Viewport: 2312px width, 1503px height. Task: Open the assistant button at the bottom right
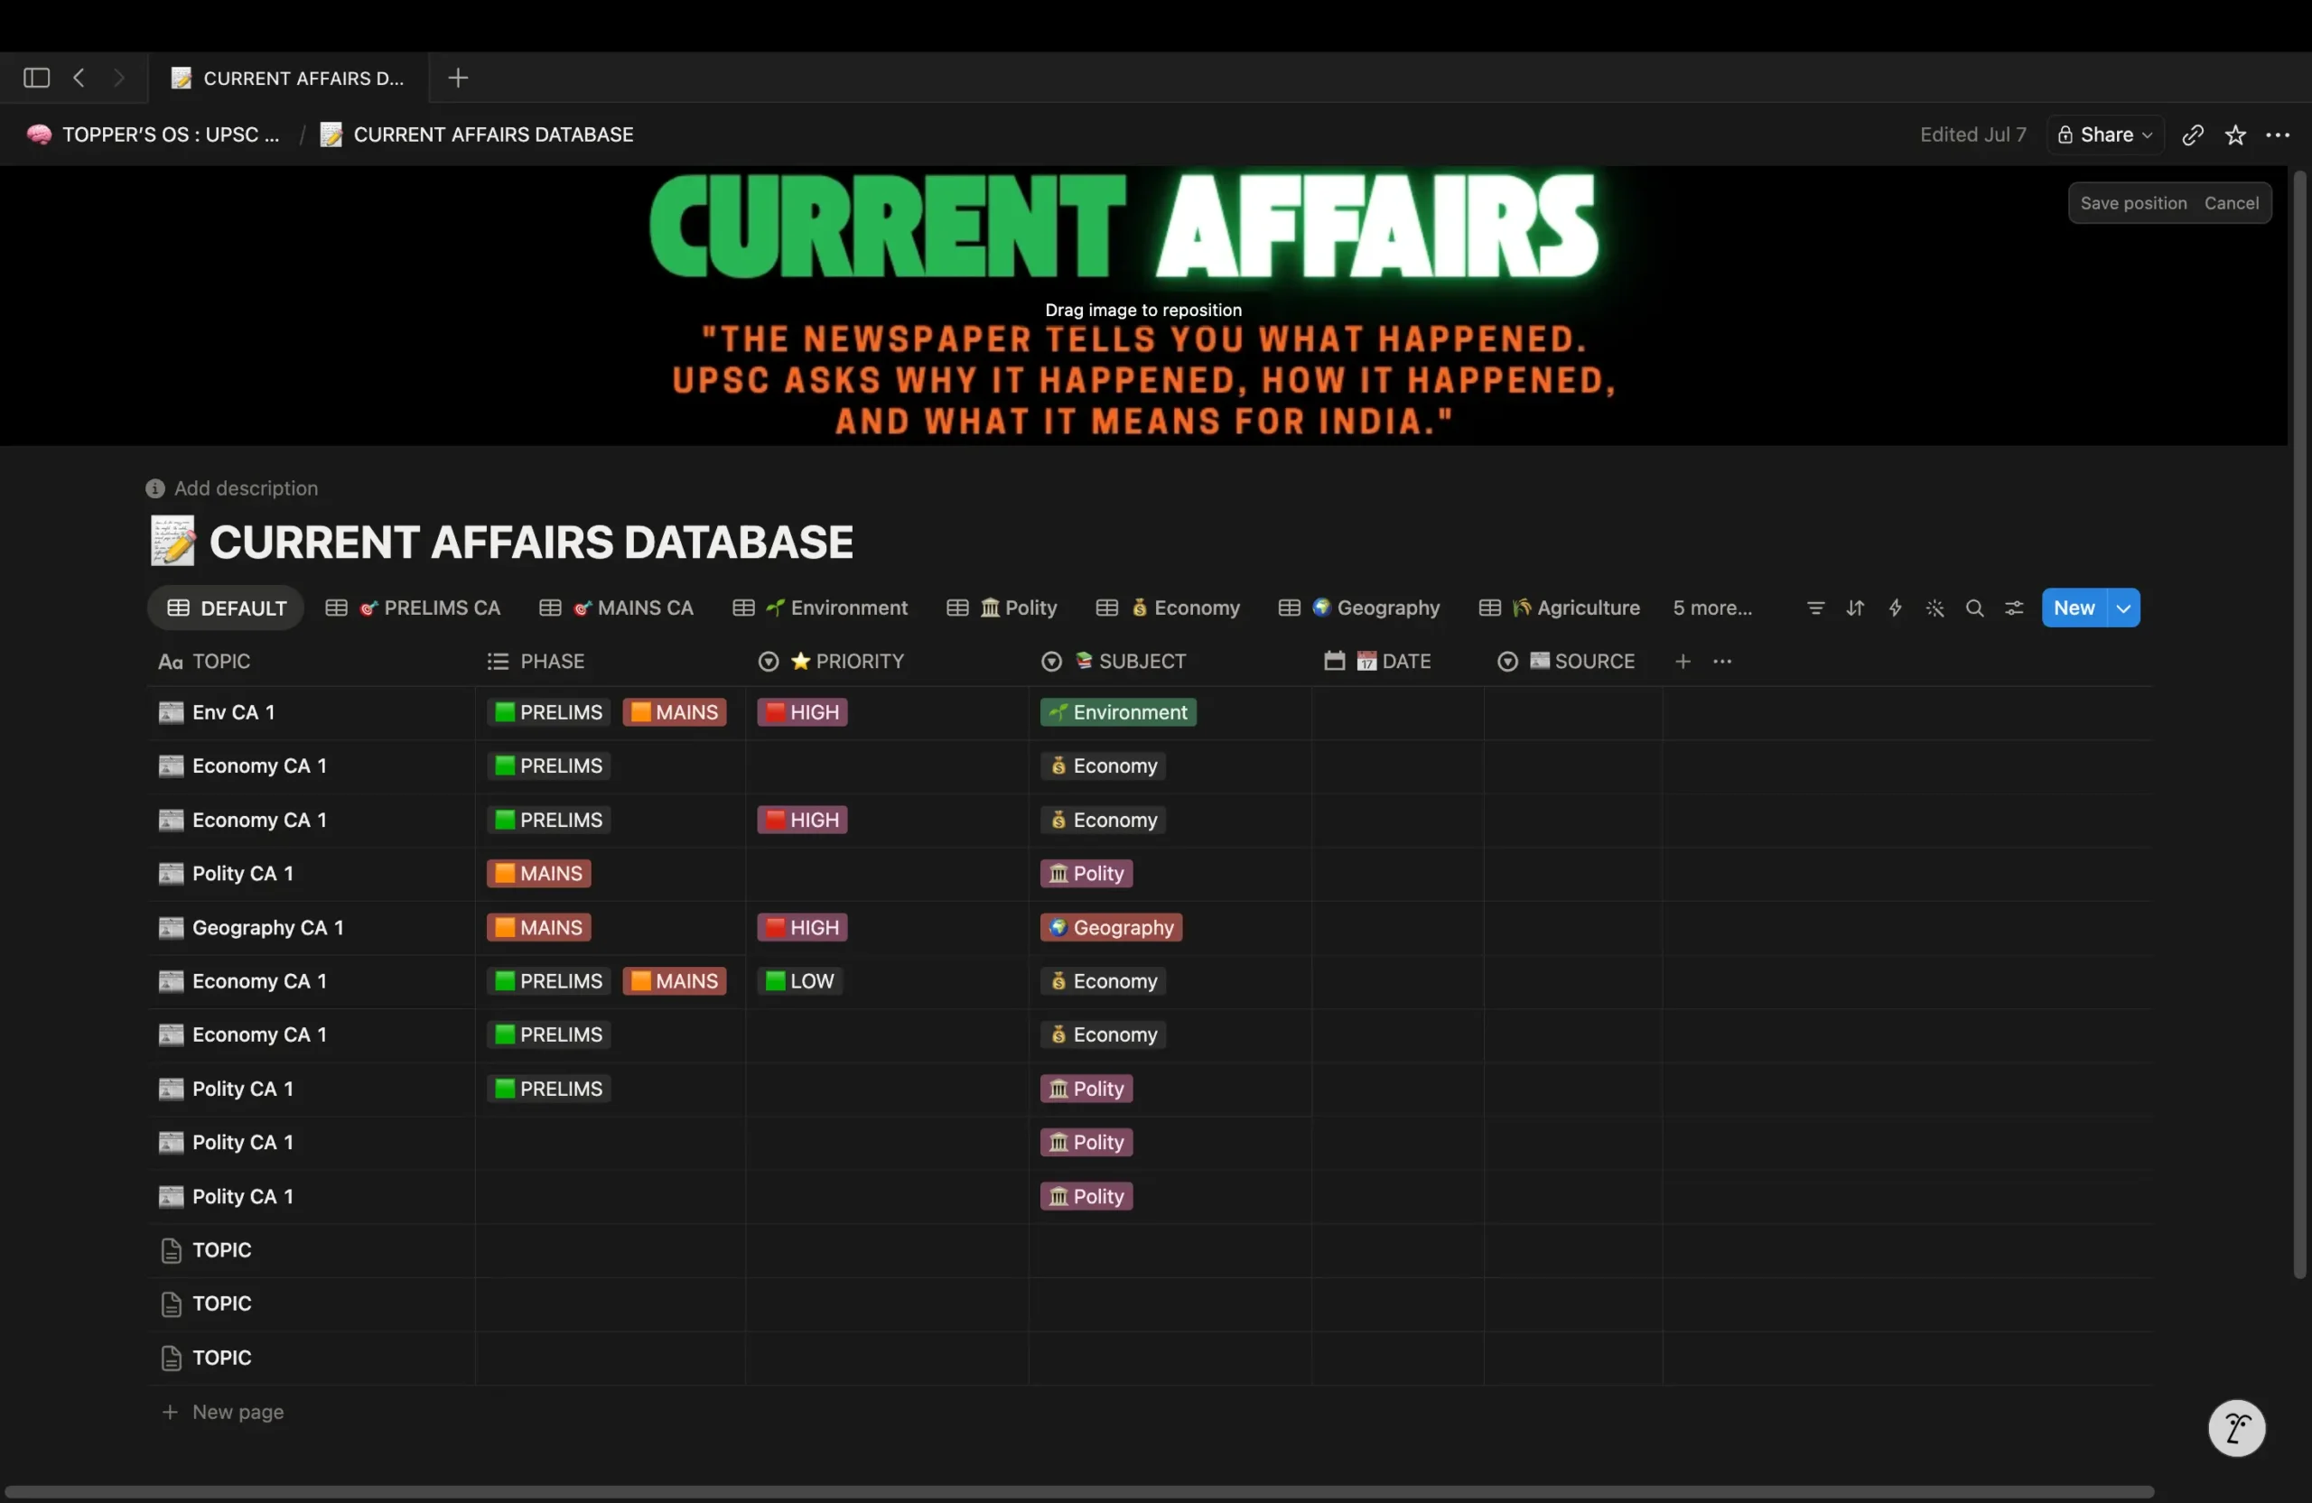2236,1428
